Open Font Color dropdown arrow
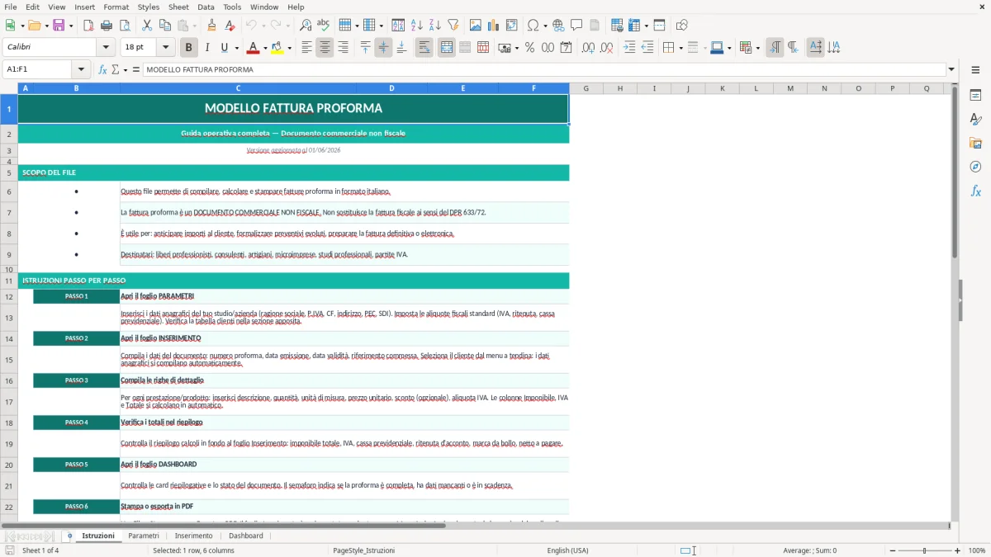The height and width of the screenshot is (557, 991). pyautogui.click(x=265, y=48)
